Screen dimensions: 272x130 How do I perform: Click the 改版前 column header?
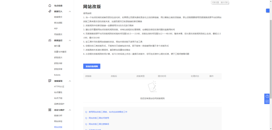pos(88,76)
